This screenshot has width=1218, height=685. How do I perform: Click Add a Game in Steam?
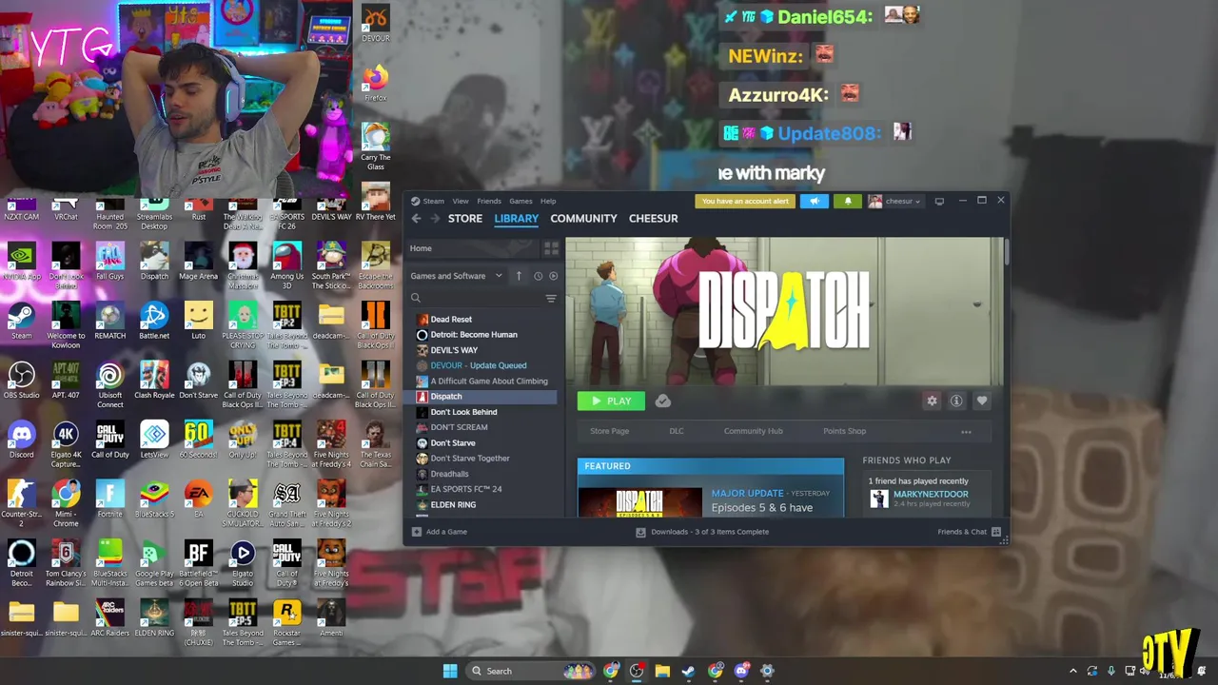440,532
